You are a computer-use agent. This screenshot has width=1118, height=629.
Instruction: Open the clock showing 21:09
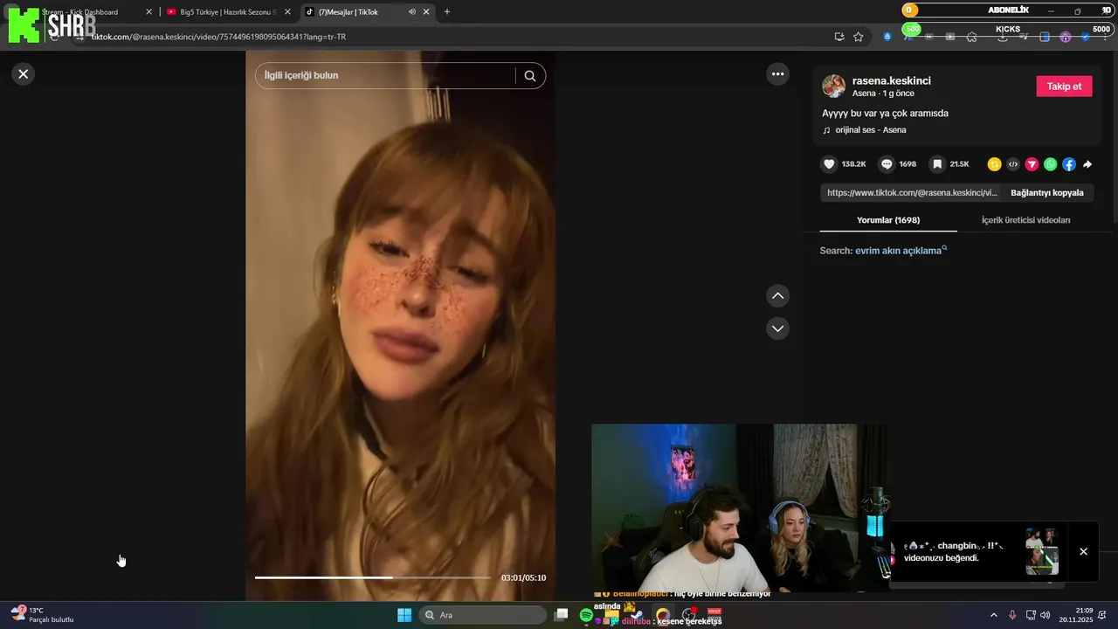pyautogui.click(x=1076, y=615)
